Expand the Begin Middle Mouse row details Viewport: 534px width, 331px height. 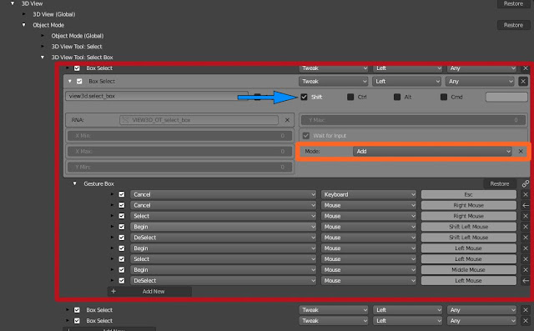(x=112, y=270)
